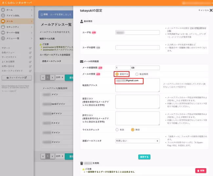
Task: Open セキュリティ in the sidebar menu
Action: [17, 27]
